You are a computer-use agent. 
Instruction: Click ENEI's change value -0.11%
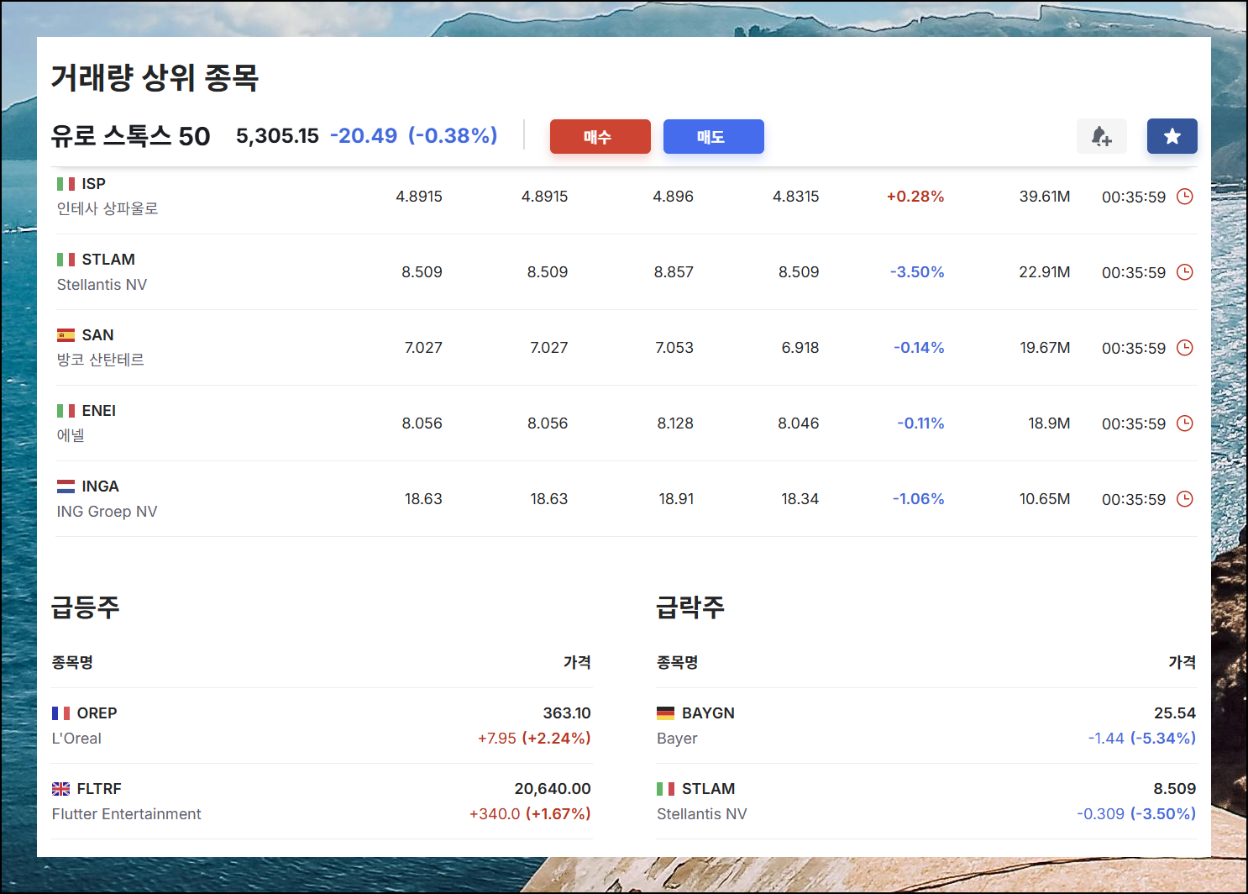(920, 423)
